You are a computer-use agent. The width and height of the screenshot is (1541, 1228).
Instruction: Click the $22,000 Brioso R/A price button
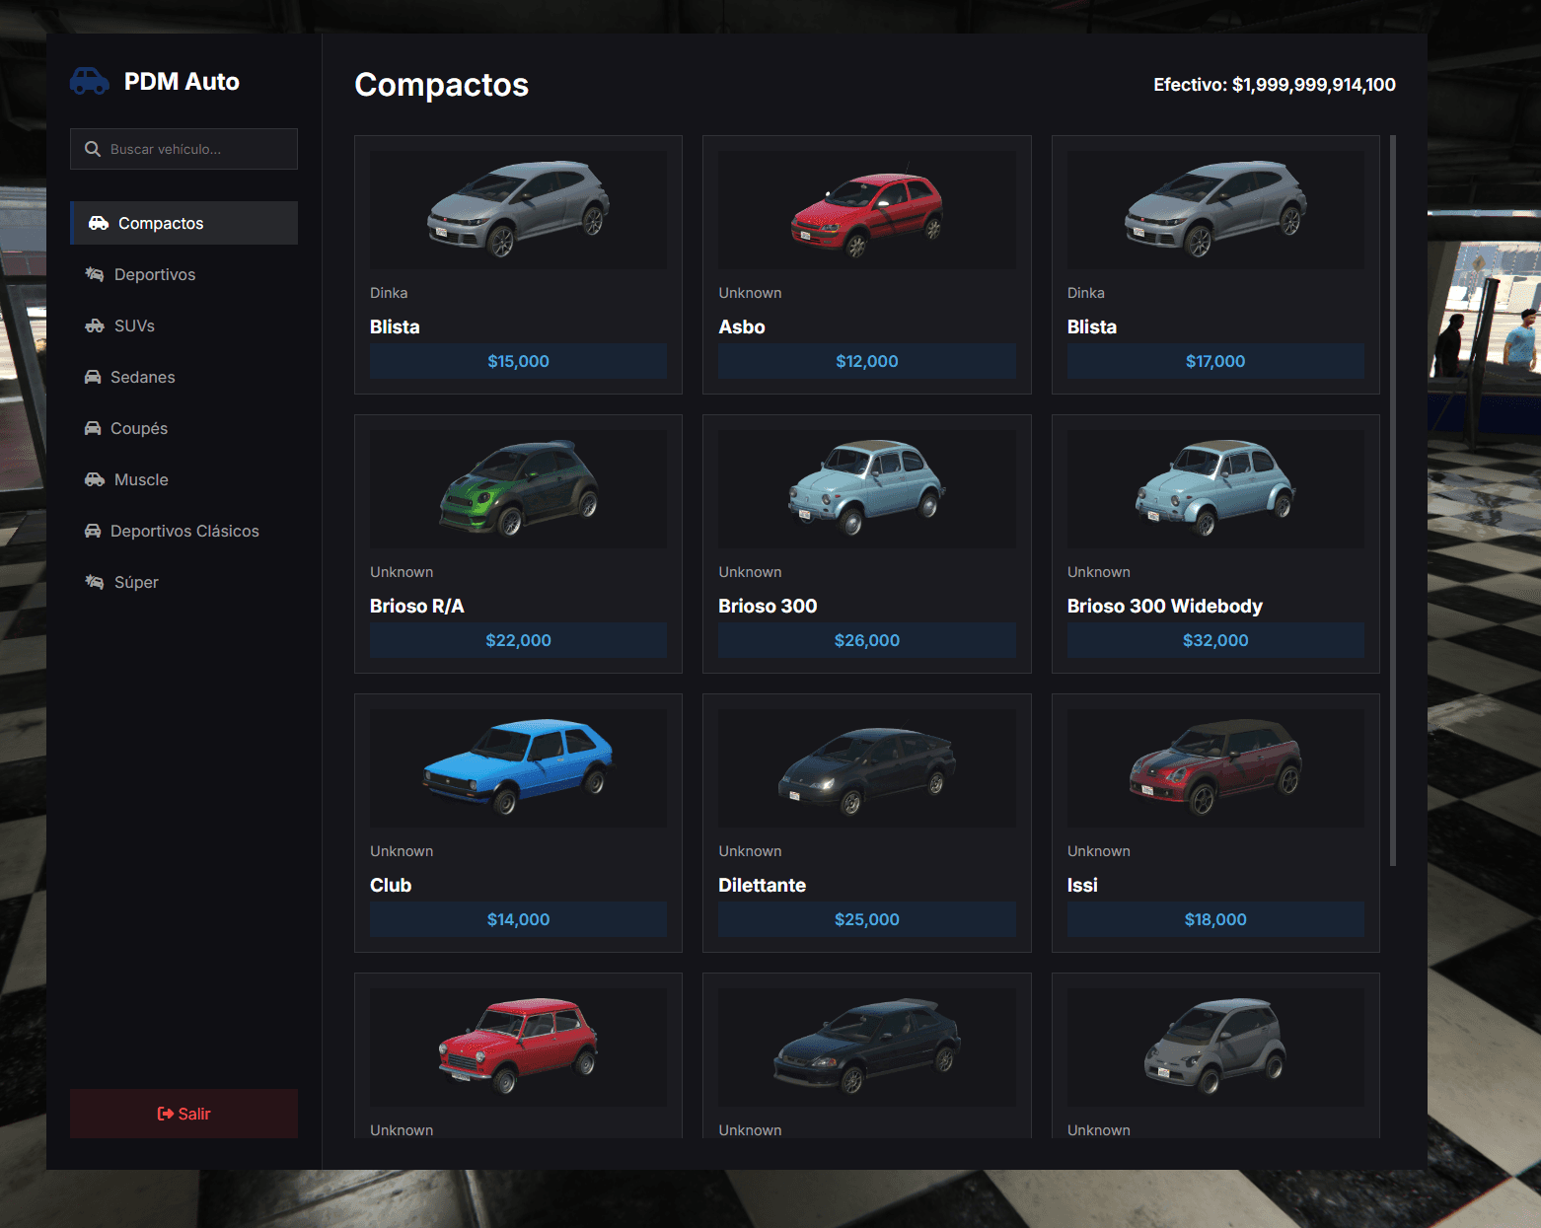click(x=518, y=640)
